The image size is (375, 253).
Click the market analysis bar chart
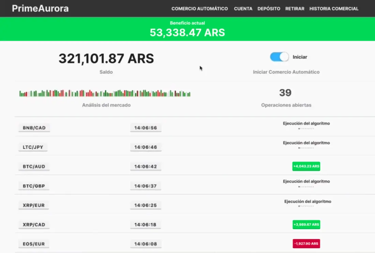[x=105, y=93]
